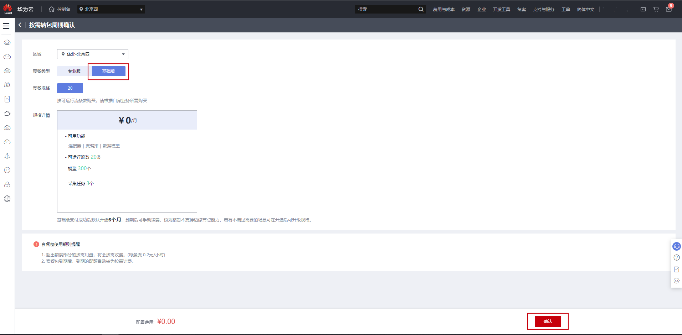This screenshot has width=682, height=335.
Task: Open the IP circle sidebar icon
Action: tap(7, 170)
